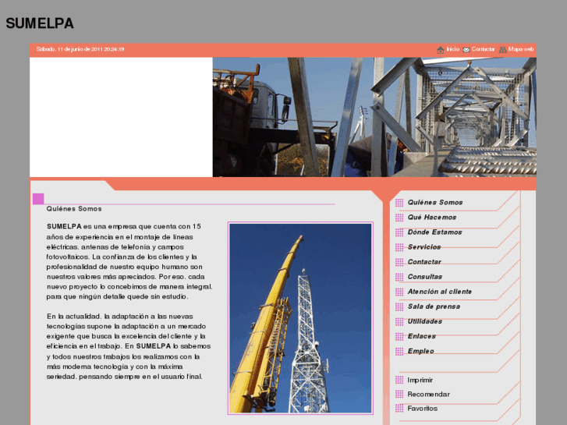Click the grid bullet icon beside Quiénes Somos

point(399,203)
